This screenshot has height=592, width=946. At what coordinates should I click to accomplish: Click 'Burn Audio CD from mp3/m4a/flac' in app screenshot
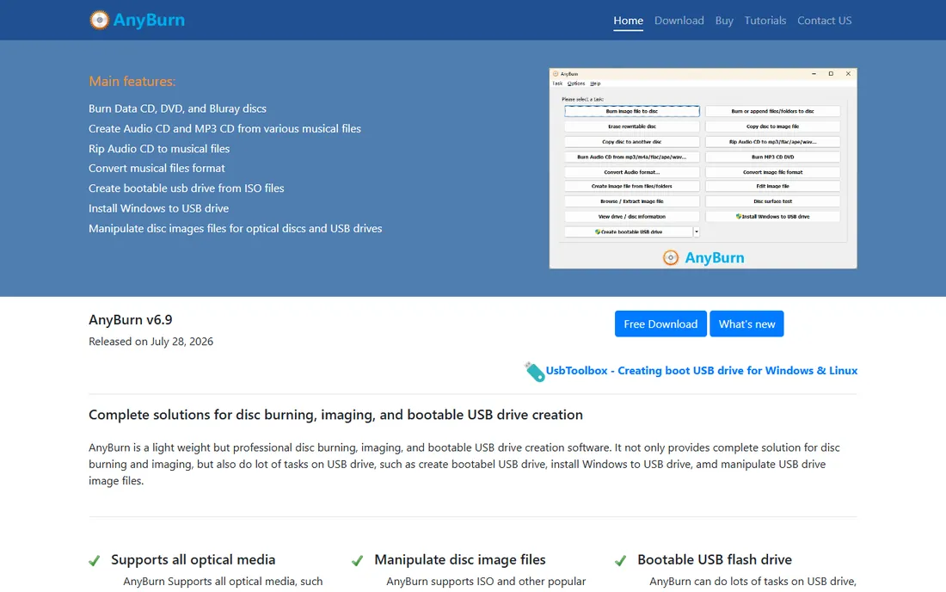click(632, 157)
